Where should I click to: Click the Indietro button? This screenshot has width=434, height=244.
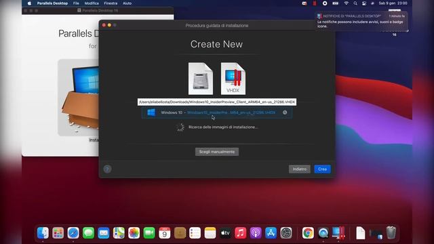(x=300, y=169)
